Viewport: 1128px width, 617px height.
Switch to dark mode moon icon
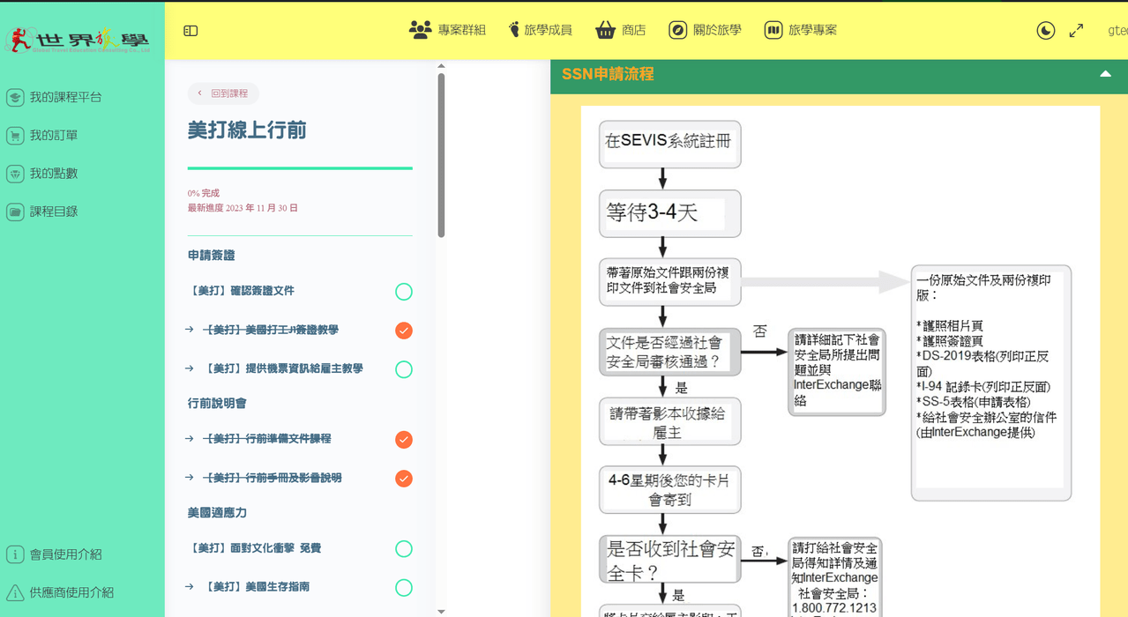[x=1045, y=31]
